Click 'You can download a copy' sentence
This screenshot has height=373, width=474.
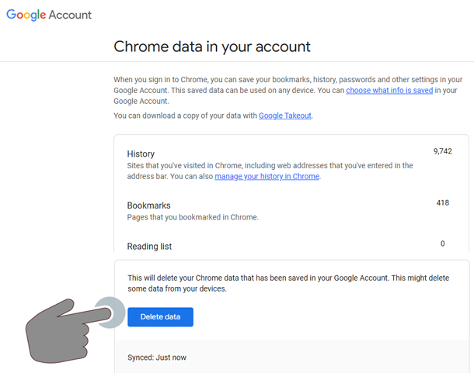coord(213,116)
